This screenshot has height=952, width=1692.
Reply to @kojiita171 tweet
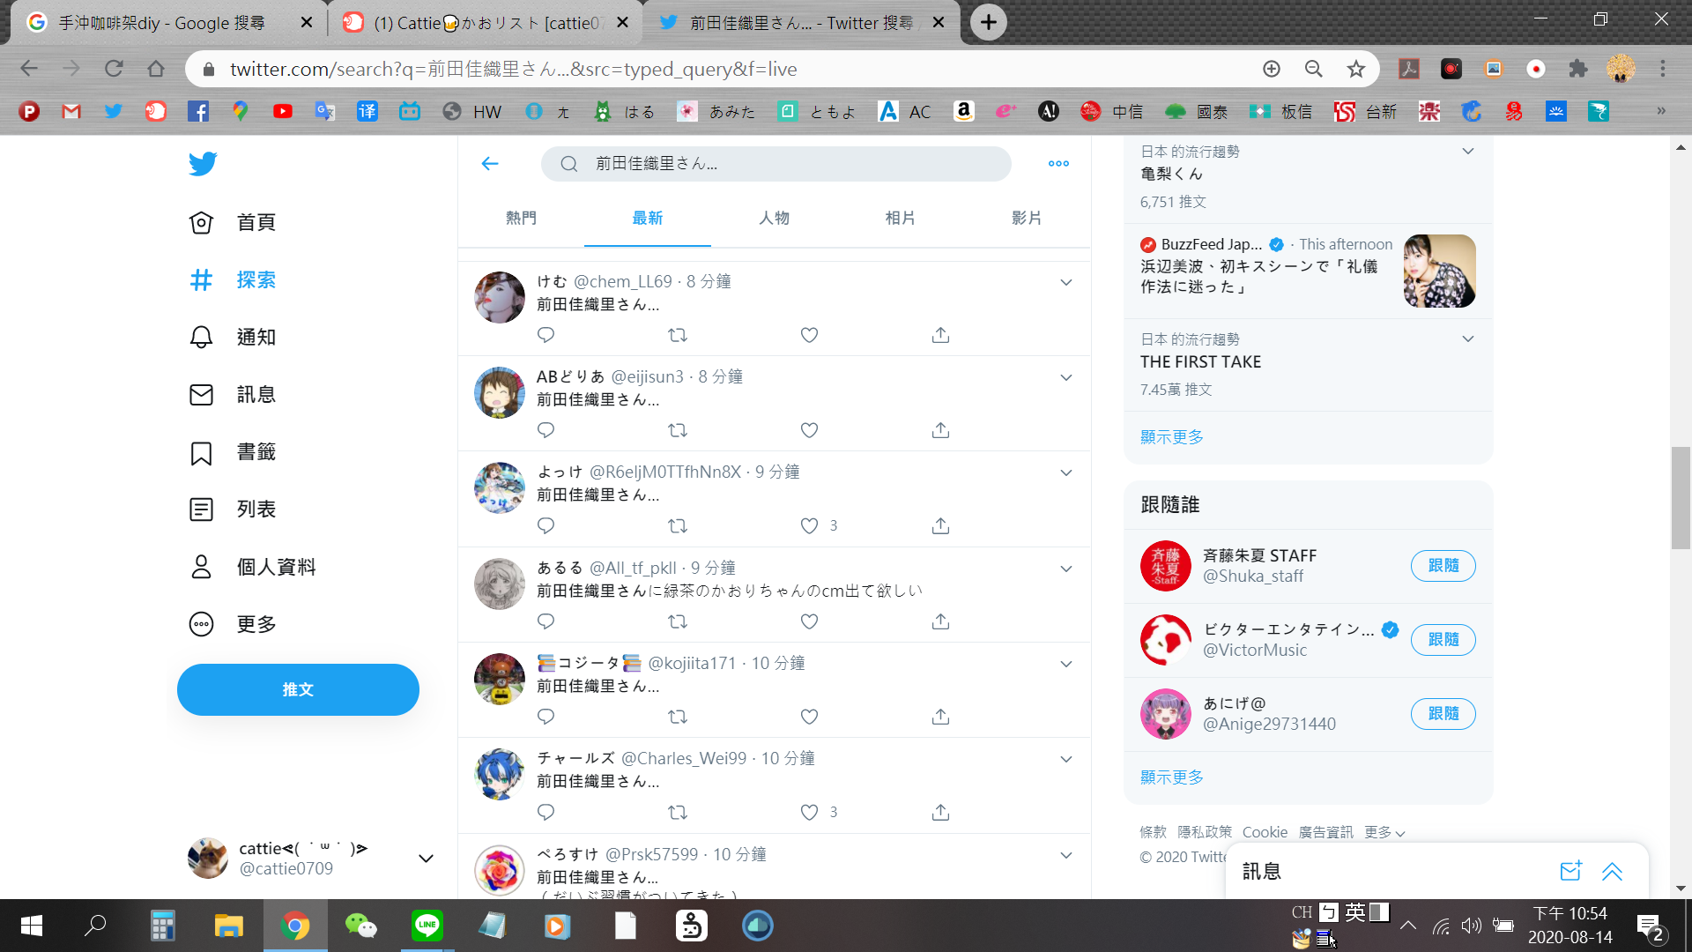545,717
